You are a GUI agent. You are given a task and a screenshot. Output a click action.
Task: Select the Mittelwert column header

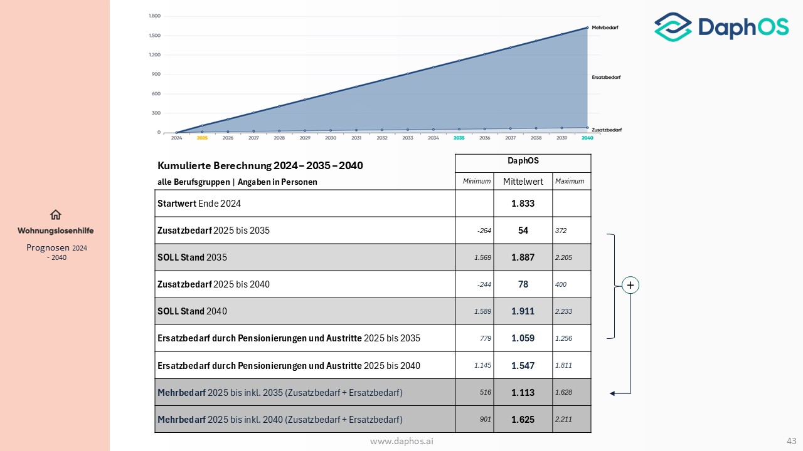pos(523,182)
